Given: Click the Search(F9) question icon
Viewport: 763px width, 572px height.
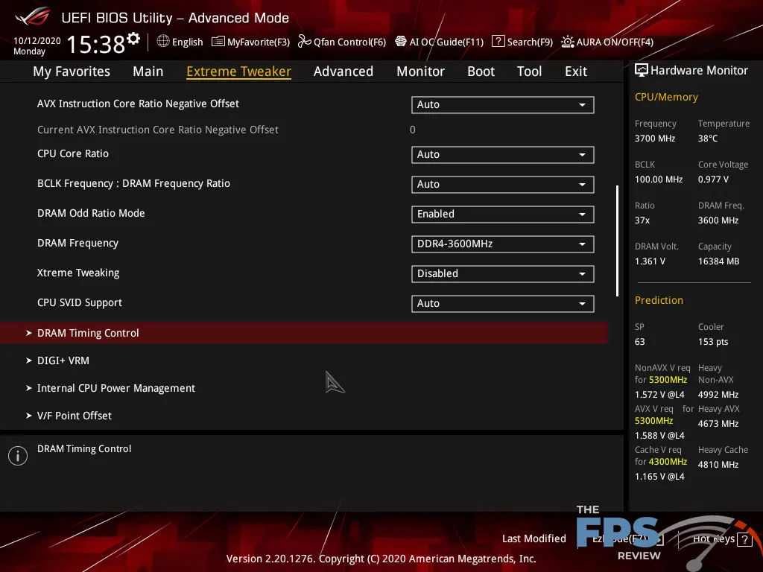Looking at the screenshot, I should click(498, 42).
